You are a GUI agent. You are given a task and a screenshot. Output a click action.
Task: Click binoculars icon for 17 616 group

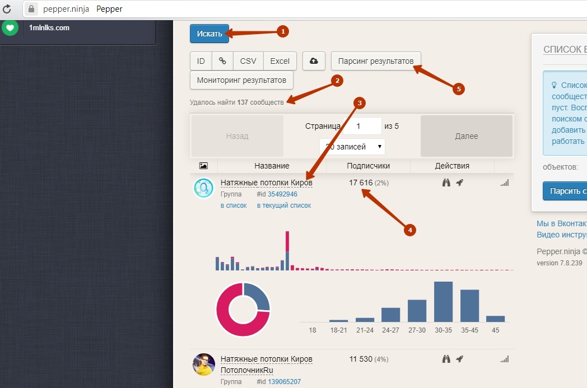click(x=446, y=183)
